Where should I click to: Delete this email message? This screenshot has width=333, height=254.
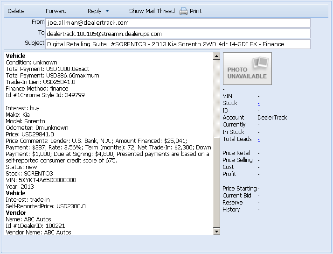click(16, 11)
